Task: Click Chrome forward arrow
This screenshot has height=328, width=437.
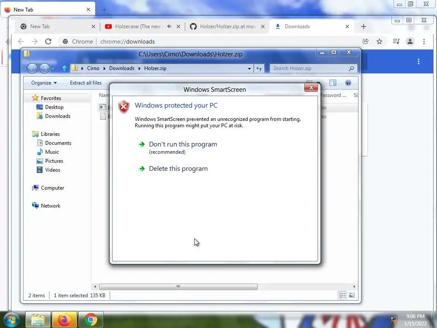Action: [x=34, y=41]
